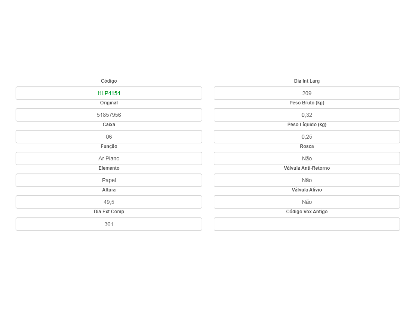This screenshot has height=311, width=415.
Task: Click the Dia Ext Comp label
Action: point(109,211)
